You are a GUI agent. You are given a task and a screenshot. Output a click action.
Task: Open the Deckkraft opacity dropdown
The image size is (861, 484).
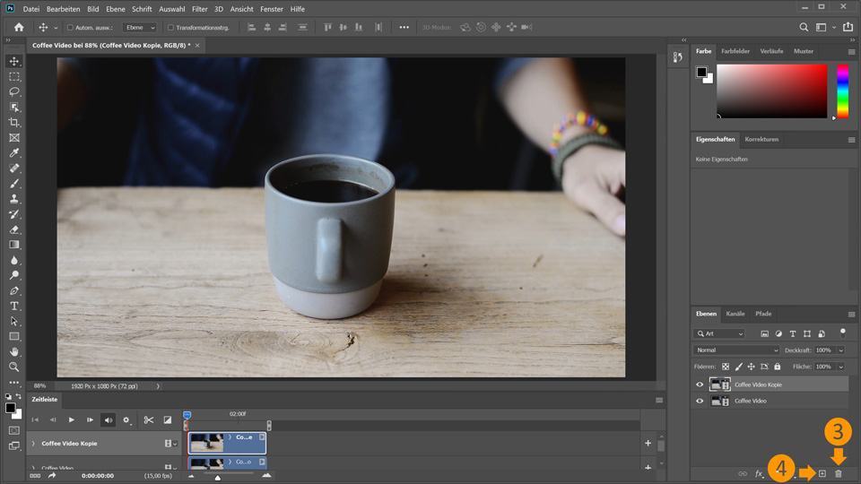(x=840, y=350)
